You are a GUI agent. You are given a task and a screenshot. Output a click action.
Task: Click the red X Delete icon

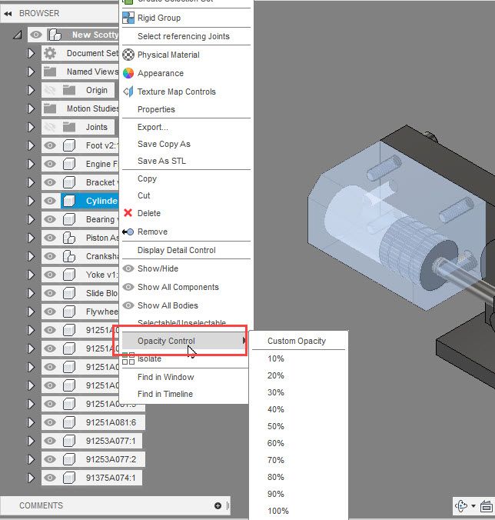128,213
